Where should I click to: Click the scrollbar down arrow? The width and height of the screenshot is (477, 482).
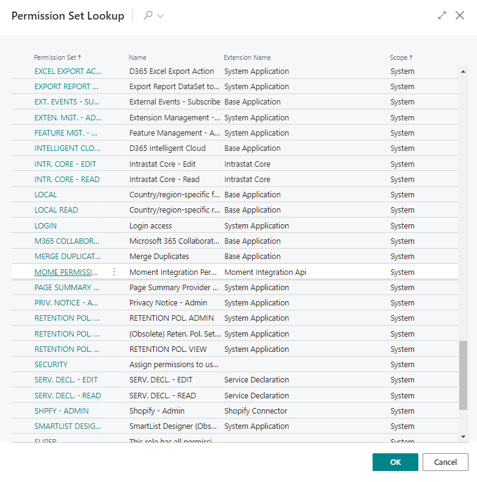(x=463, y=437)
